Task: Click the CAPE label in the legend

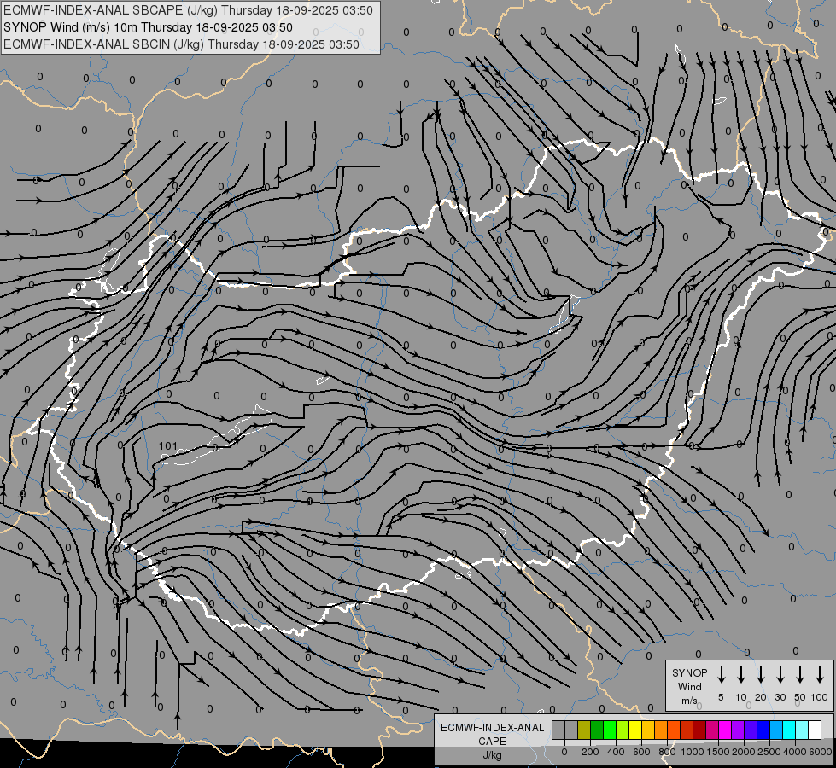Action: click(492, 742)
